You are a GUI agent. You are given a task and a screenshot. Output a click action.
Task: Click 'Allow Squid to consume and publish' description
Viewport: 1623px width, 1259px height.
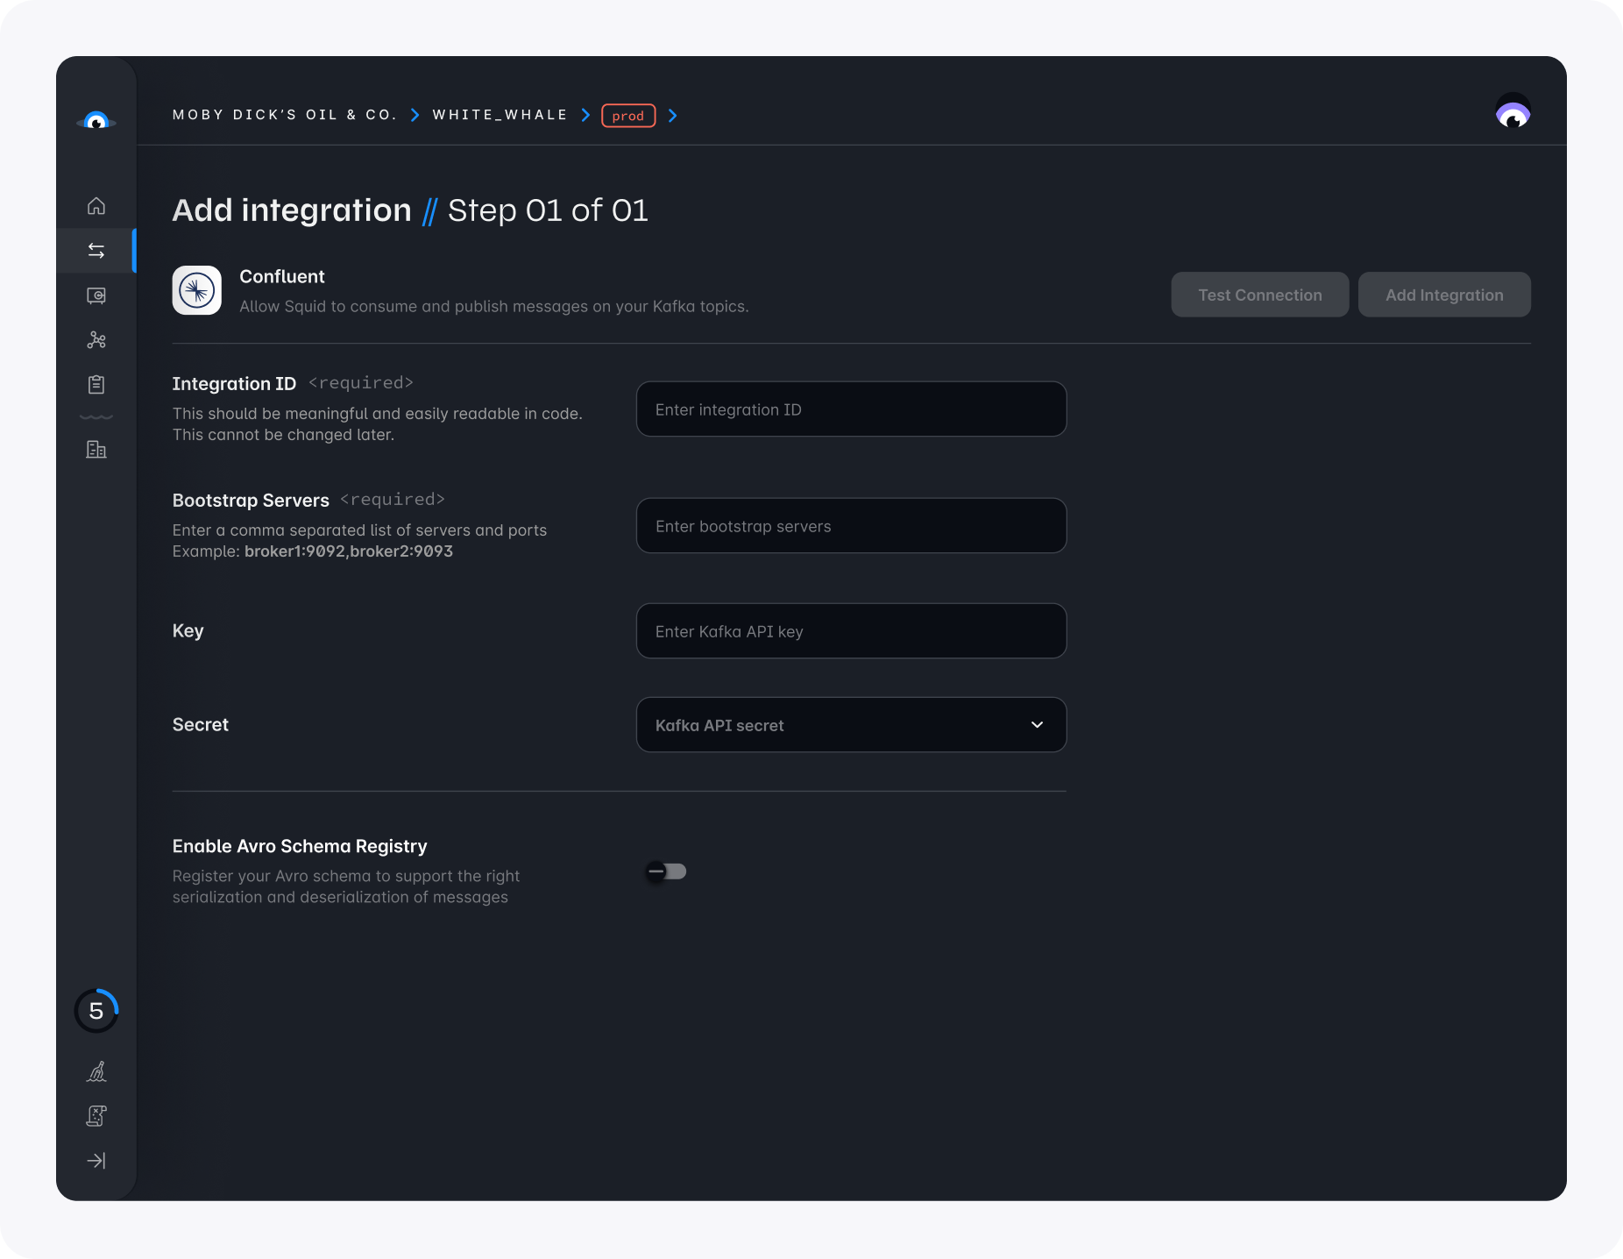pyautogui.click(x=494, y=306)
